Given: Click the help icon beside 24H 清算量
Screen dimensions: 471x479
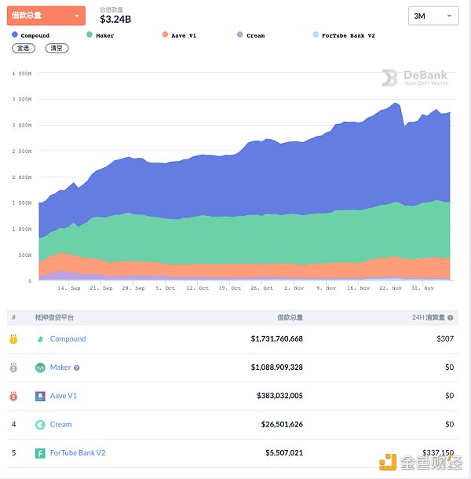Looking at the screenshot, I should [451, 318].
